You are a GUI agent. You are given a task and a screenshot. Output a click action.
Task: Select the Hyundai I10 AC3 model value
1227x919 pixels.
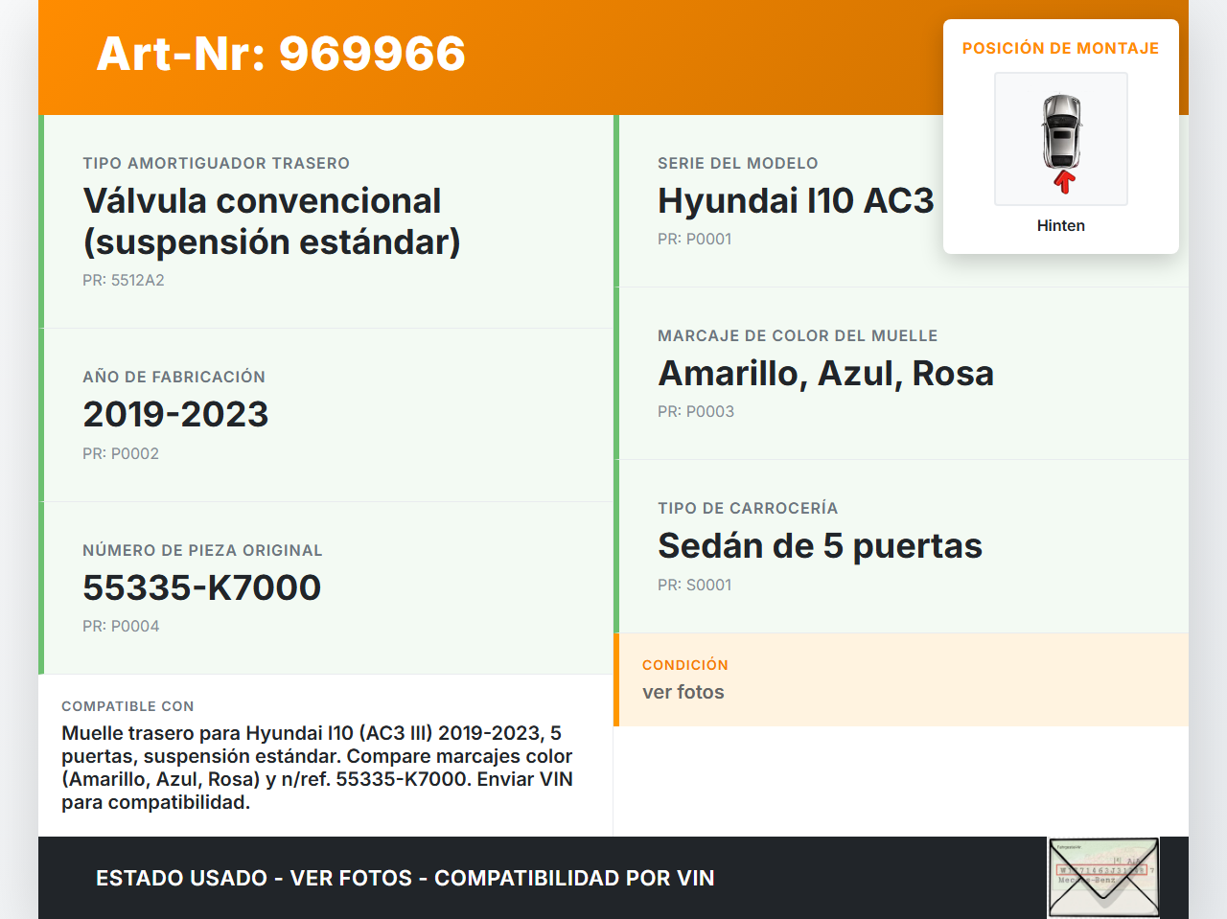tap(795, 200)
